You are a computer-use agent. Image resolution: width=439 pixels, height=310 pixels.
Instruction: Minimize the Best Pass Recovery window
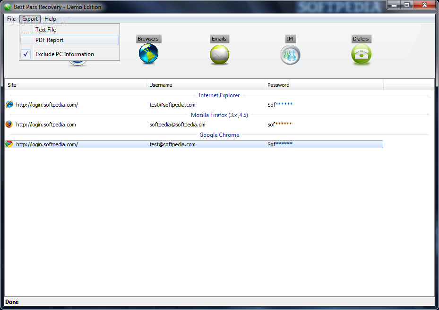click(394, 5)
